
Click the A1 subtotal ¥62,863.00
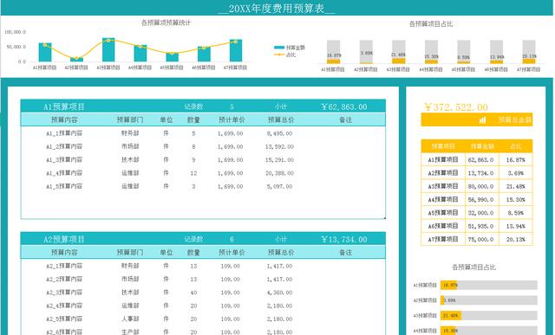pos(344,106)
